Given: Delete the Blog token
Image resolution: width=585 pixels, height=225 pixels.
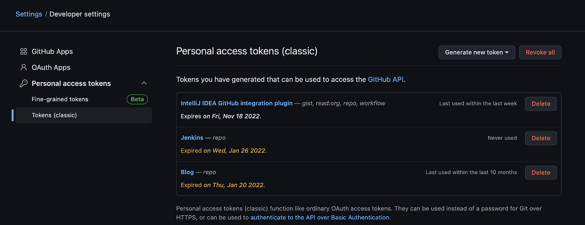Looking at the screenshot, I should 541,173.
